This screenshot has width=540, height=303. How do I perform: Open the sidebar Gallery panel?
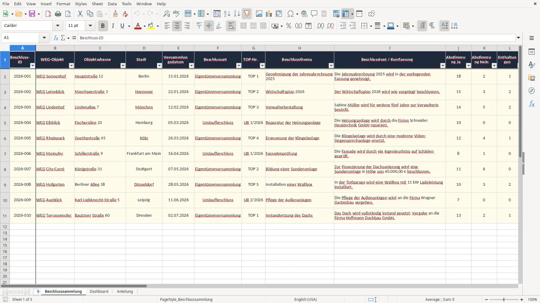coord(531,78)
